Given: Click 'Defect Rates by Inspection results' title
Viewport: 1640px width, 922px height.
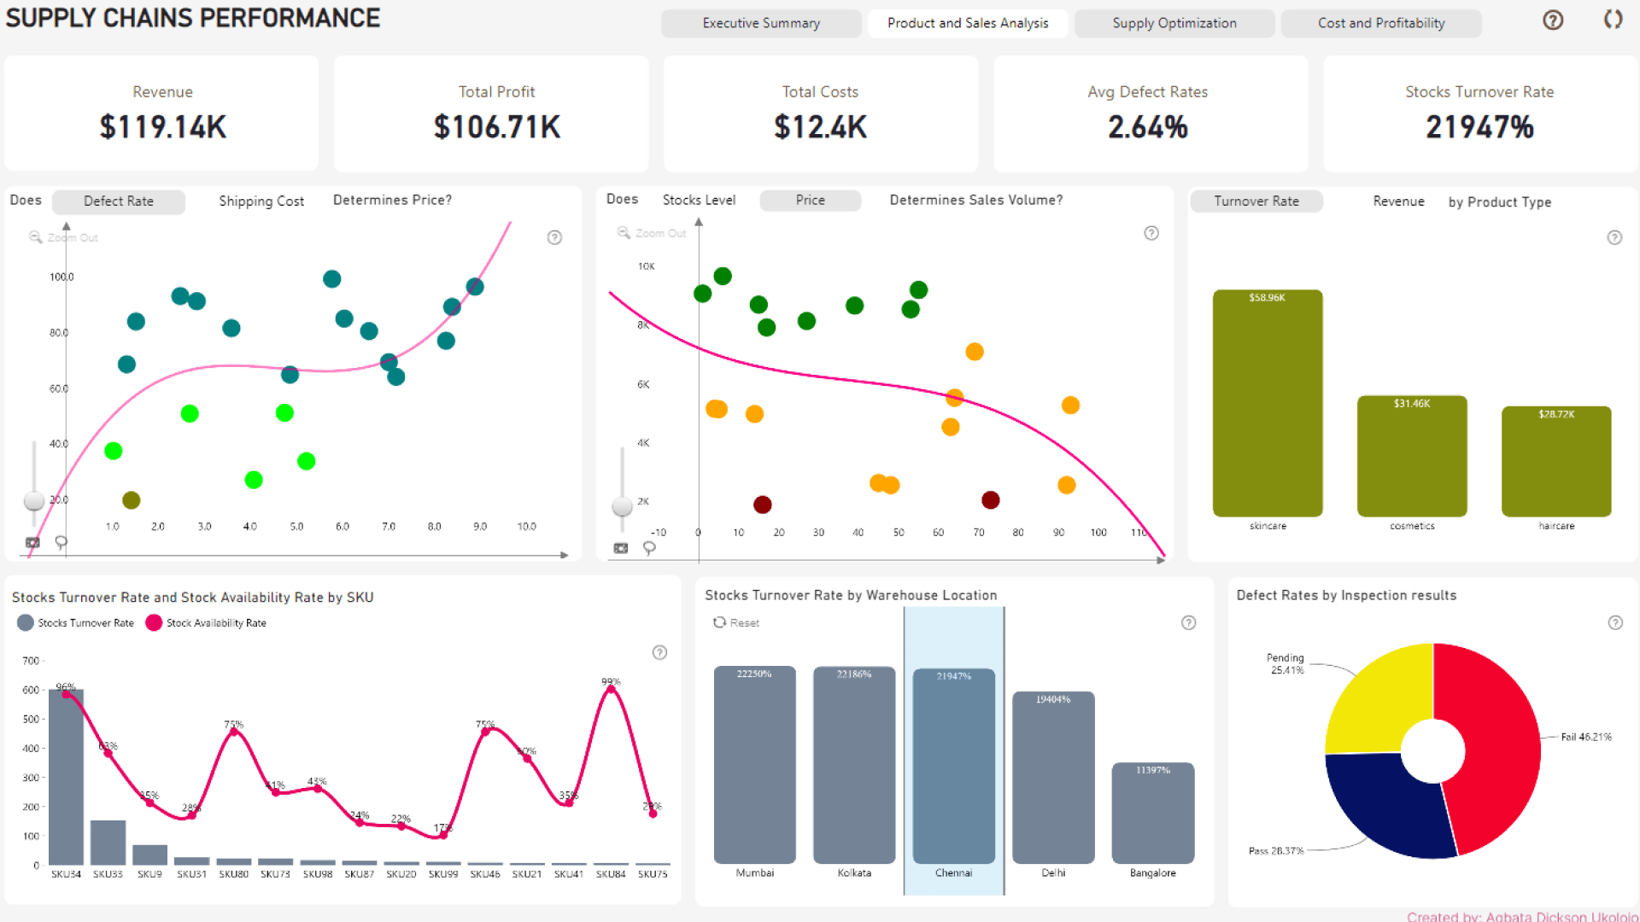Looking at the screenshot, I should [x=1346, y=595].
